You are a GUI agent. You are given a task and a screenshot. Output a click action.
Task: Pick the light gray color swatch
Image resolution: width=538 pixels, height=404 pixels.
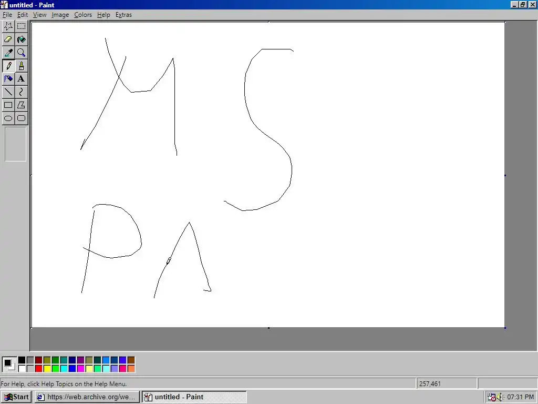click(x=30, y=369)
